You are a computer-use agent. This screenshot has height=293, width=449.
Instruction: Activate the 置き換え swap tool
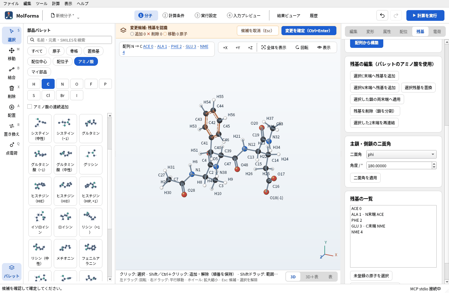pyautogui.click(x=12, y=130)
